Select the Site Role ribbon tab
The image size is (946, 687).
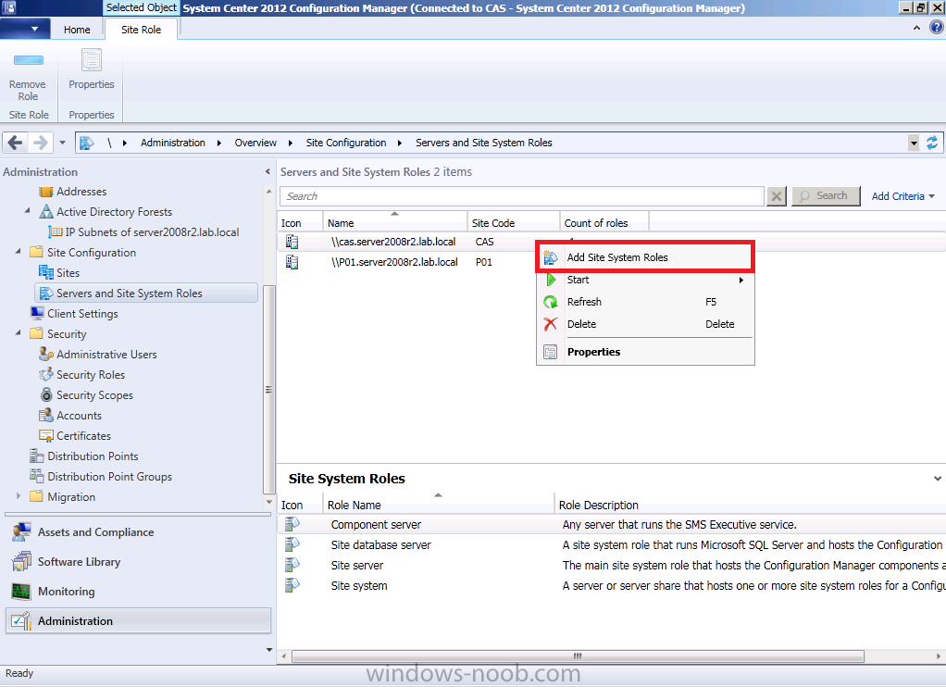tap(142, 30)
